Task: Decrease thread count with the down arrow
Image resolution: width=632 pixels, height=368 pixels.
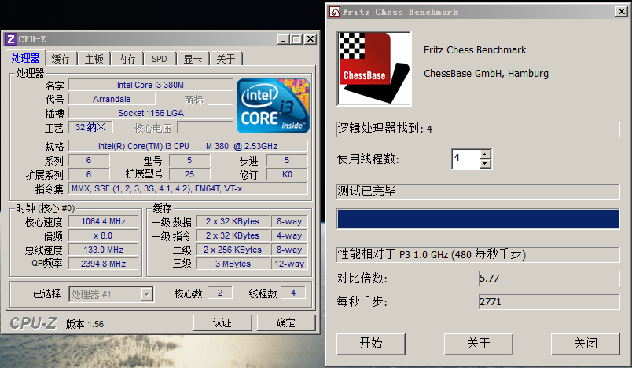Action: (x=485, y=164)
